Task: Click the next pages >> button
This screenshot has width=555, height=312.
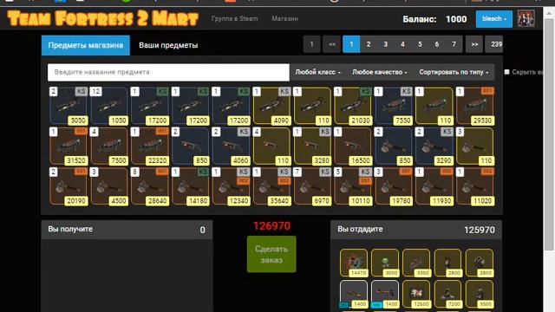Action: (x=474, y=44)
